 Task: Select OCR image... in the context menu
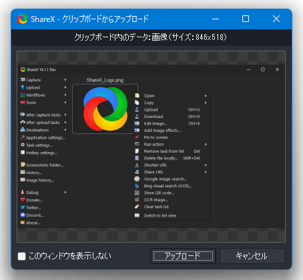pos(172,200)
